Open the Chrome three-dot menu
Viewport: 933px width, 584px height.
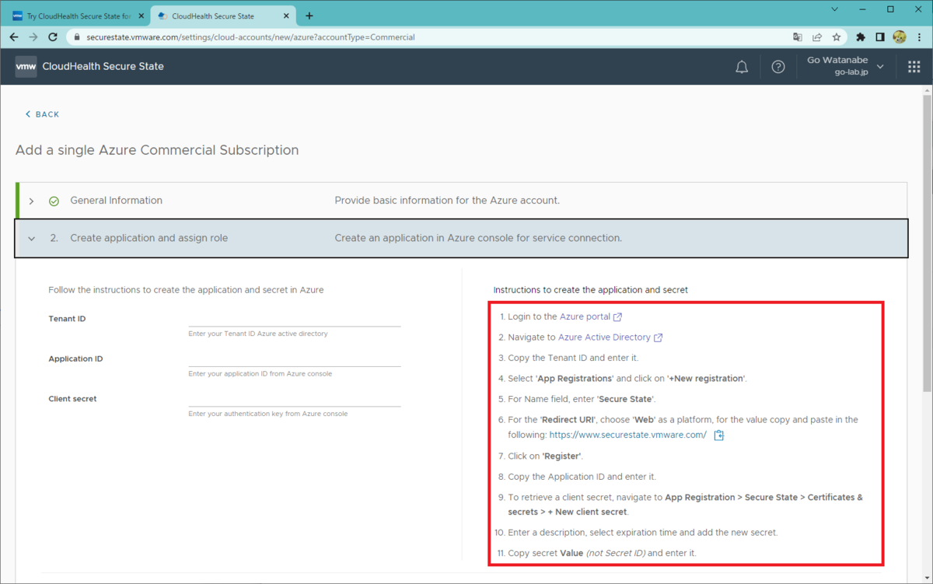[919, 37]
